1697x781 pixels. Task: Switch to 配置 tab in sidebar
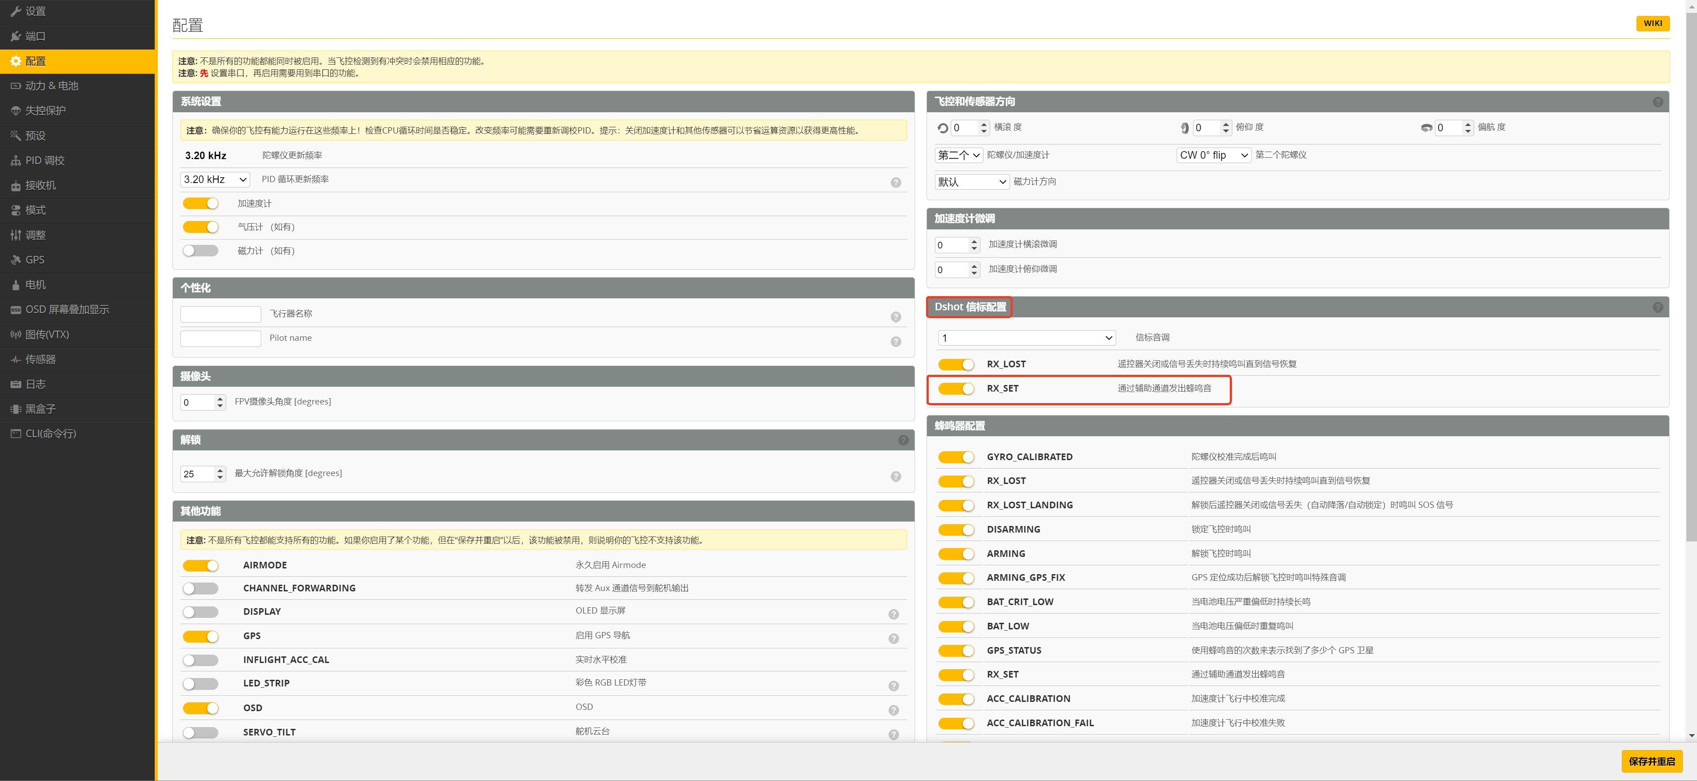click(x=78, y=61)
